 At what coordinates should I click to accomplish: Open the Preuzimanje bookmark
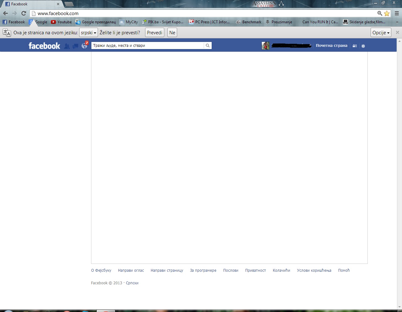click(x=279, y=22)
